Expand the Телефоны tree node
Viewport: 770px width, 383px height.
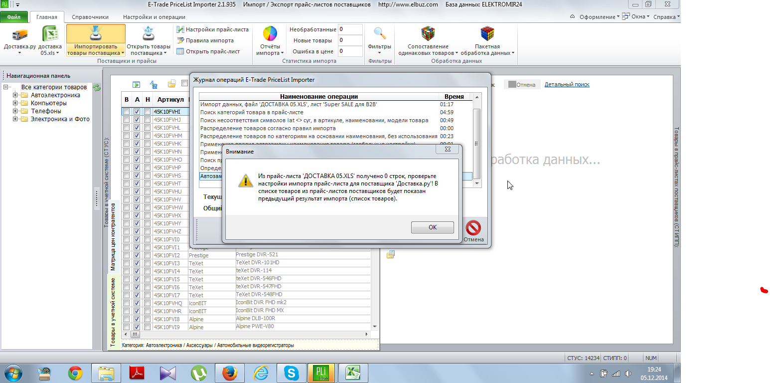coord(15,111)
